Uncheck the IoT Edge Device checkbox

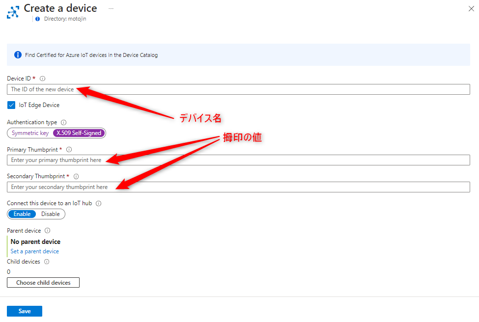point(11,105)
